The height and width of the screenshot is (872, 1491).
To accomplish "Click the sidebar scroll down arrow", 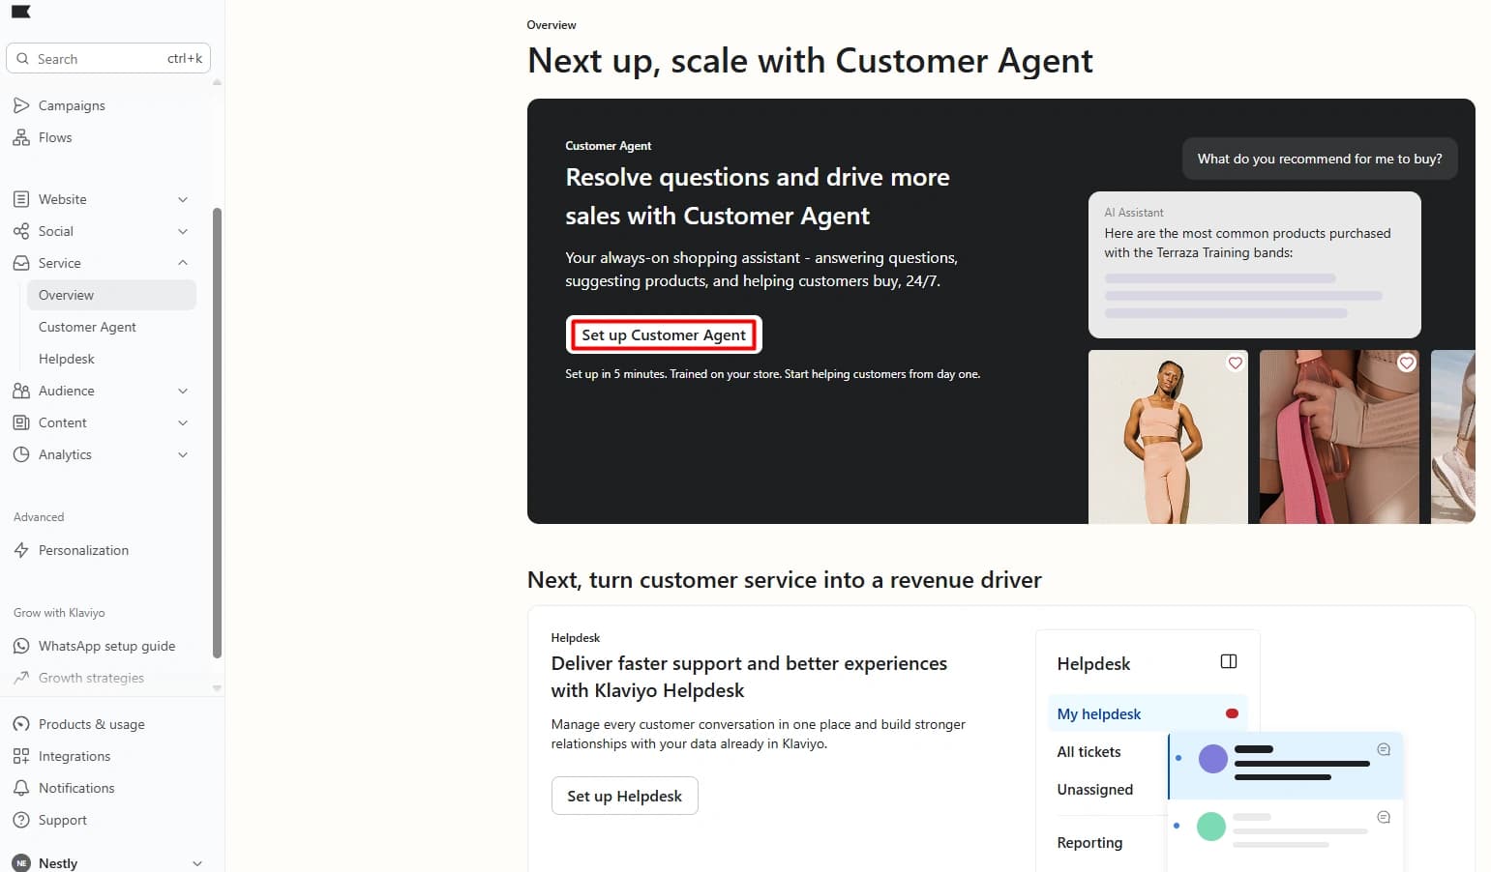I will point(217,688).
